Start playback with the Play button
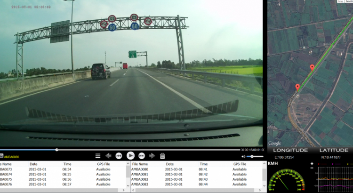This screenshot has height=193, width=353. point(130,156)
